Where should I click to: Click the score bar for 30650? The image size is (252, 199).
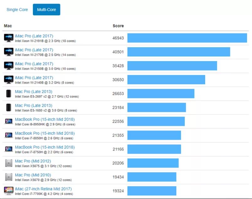pos(166,80)
